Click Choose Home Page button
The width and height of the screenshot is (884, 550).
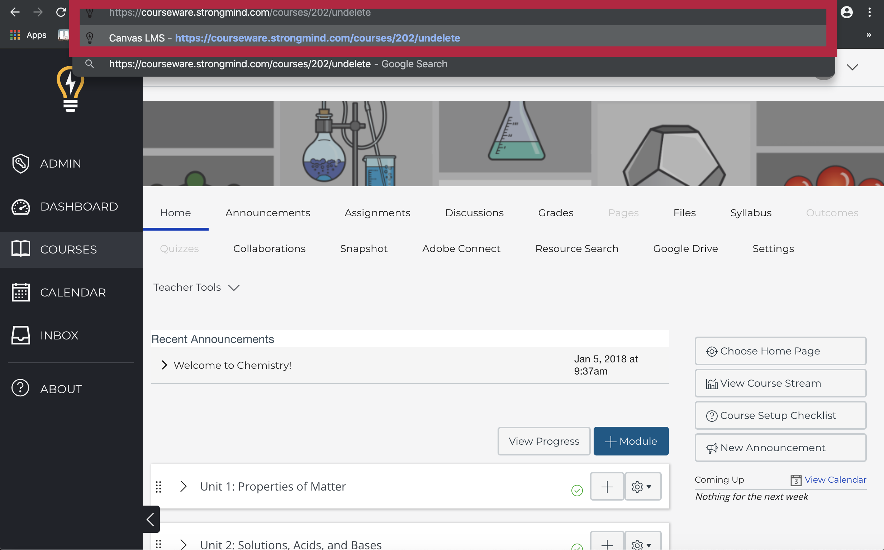[781, 351]
